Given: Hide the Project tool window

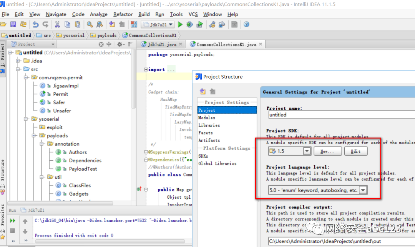Looking at the screenshot, I should coord(131,44).
